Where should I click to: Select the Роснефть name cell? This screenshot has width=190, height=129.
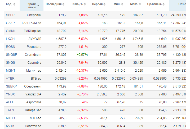click(34, 47)
